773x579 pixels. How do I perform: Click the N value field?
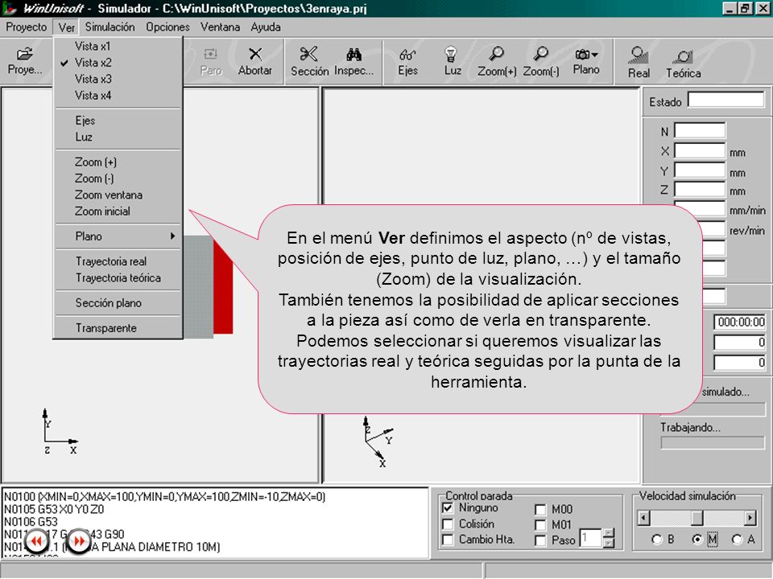point(700,131)
